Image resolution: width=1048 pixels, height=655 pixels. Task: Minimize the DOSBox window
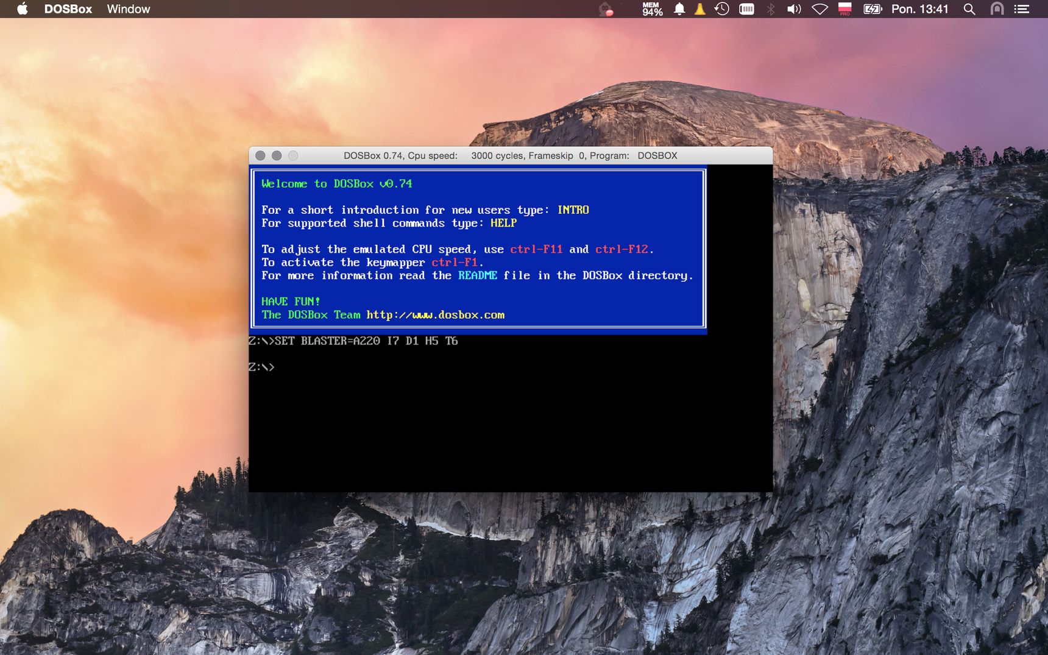pyautogui.click(x=277, y=155)
